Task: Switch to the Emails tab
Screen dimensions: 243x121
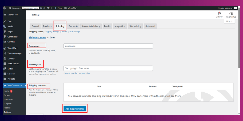Action: [x=107, y=26]
